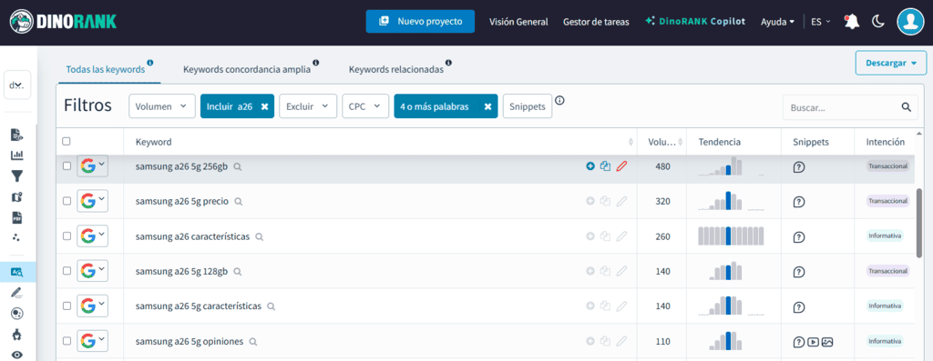933x361 pixels.
Task: Click Informativa tag in opiniones row
Action: coord(885,341)
